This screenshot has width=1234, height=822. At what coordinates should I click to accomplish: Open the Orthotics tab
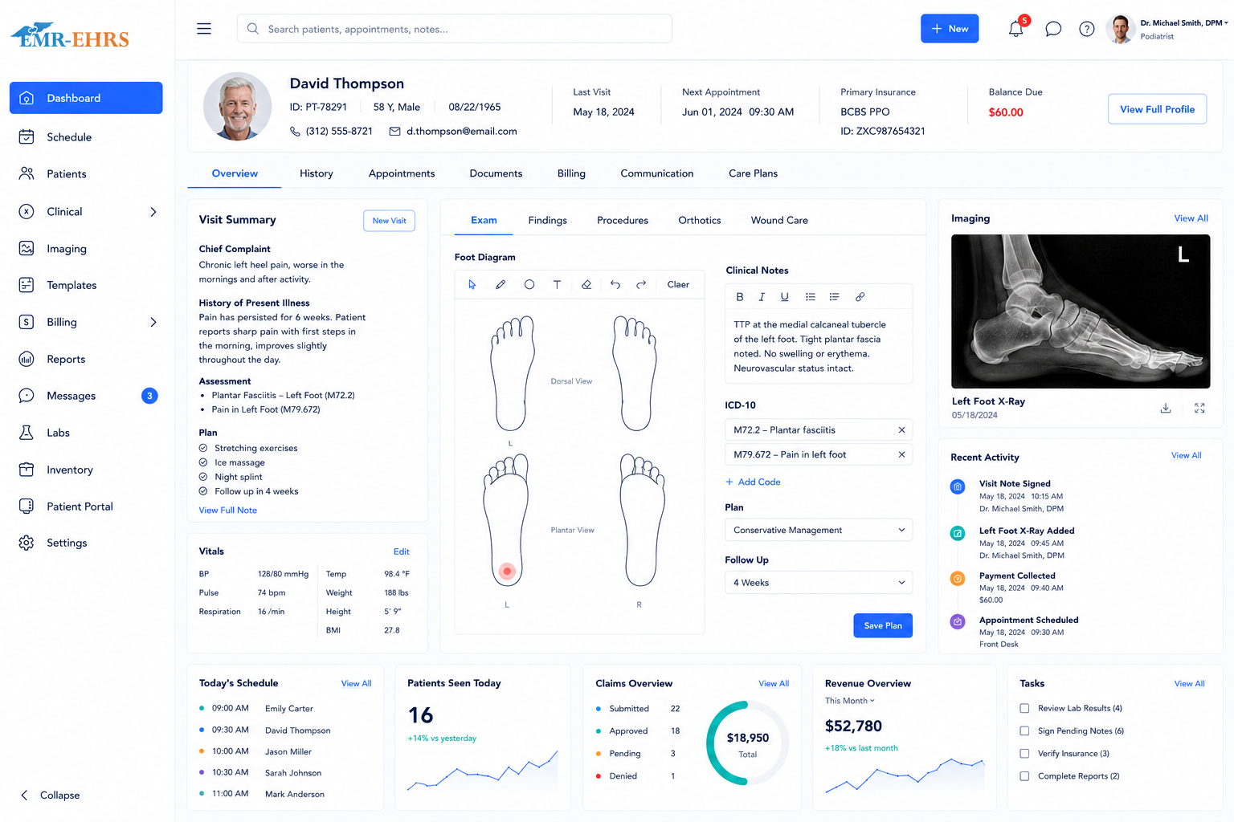coord(700,220)
